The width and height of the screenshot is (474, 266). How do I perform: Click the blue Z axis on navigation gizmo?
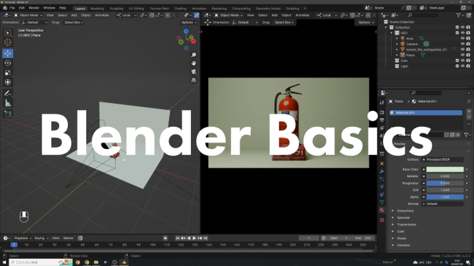pyautogui.click(x=186, y=31)
